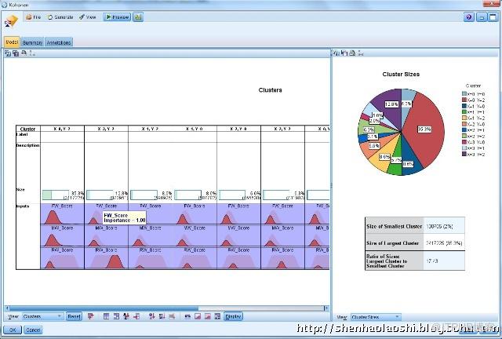Click the left arrow of horizontal scrollbar
This screenshot has height=339, width=502.
pos(7,308)
